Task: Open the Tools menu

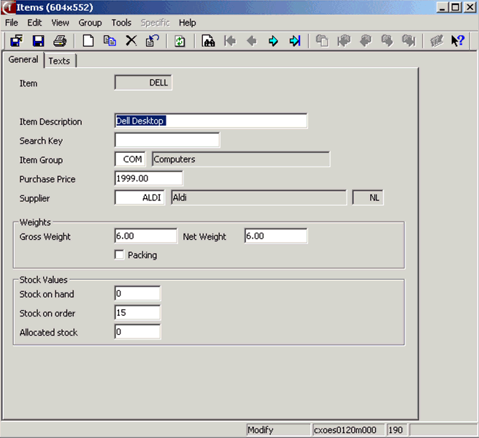Action: click(121, 23)
